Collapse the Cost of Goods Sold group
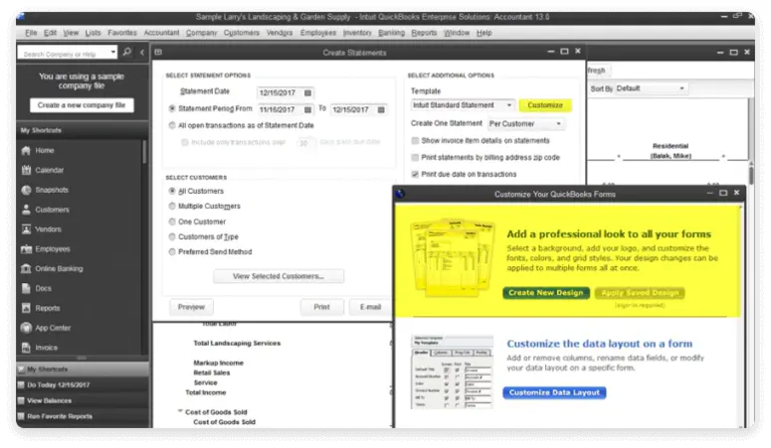771x448 pixels. click(x=180, y=411)
